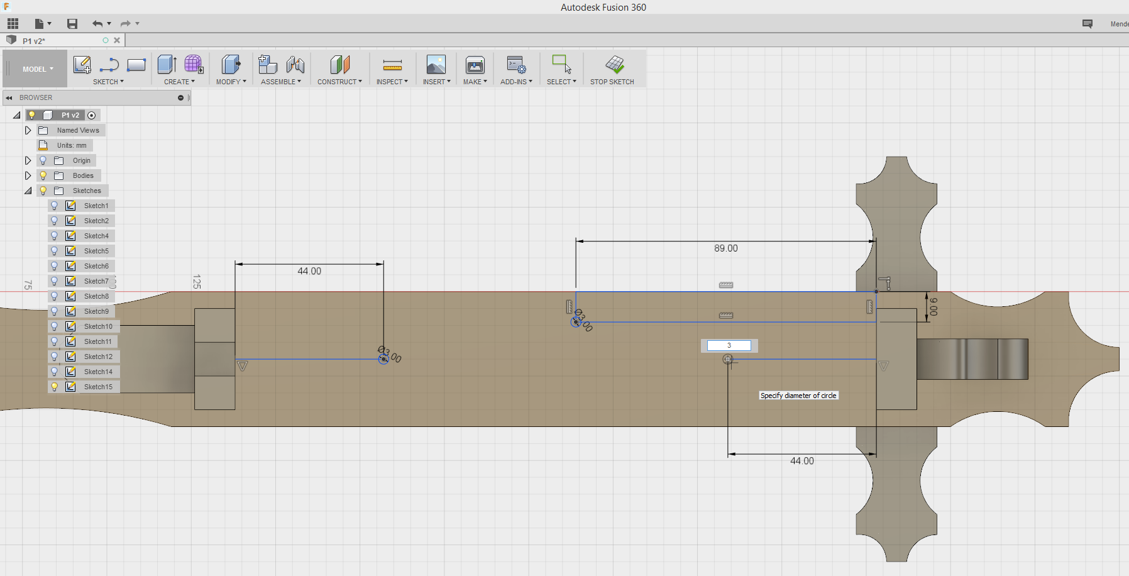Image resolution: width=1129 pixels, height=576 pixels.
Task: Click the Undo arrow
Action: 97,24
